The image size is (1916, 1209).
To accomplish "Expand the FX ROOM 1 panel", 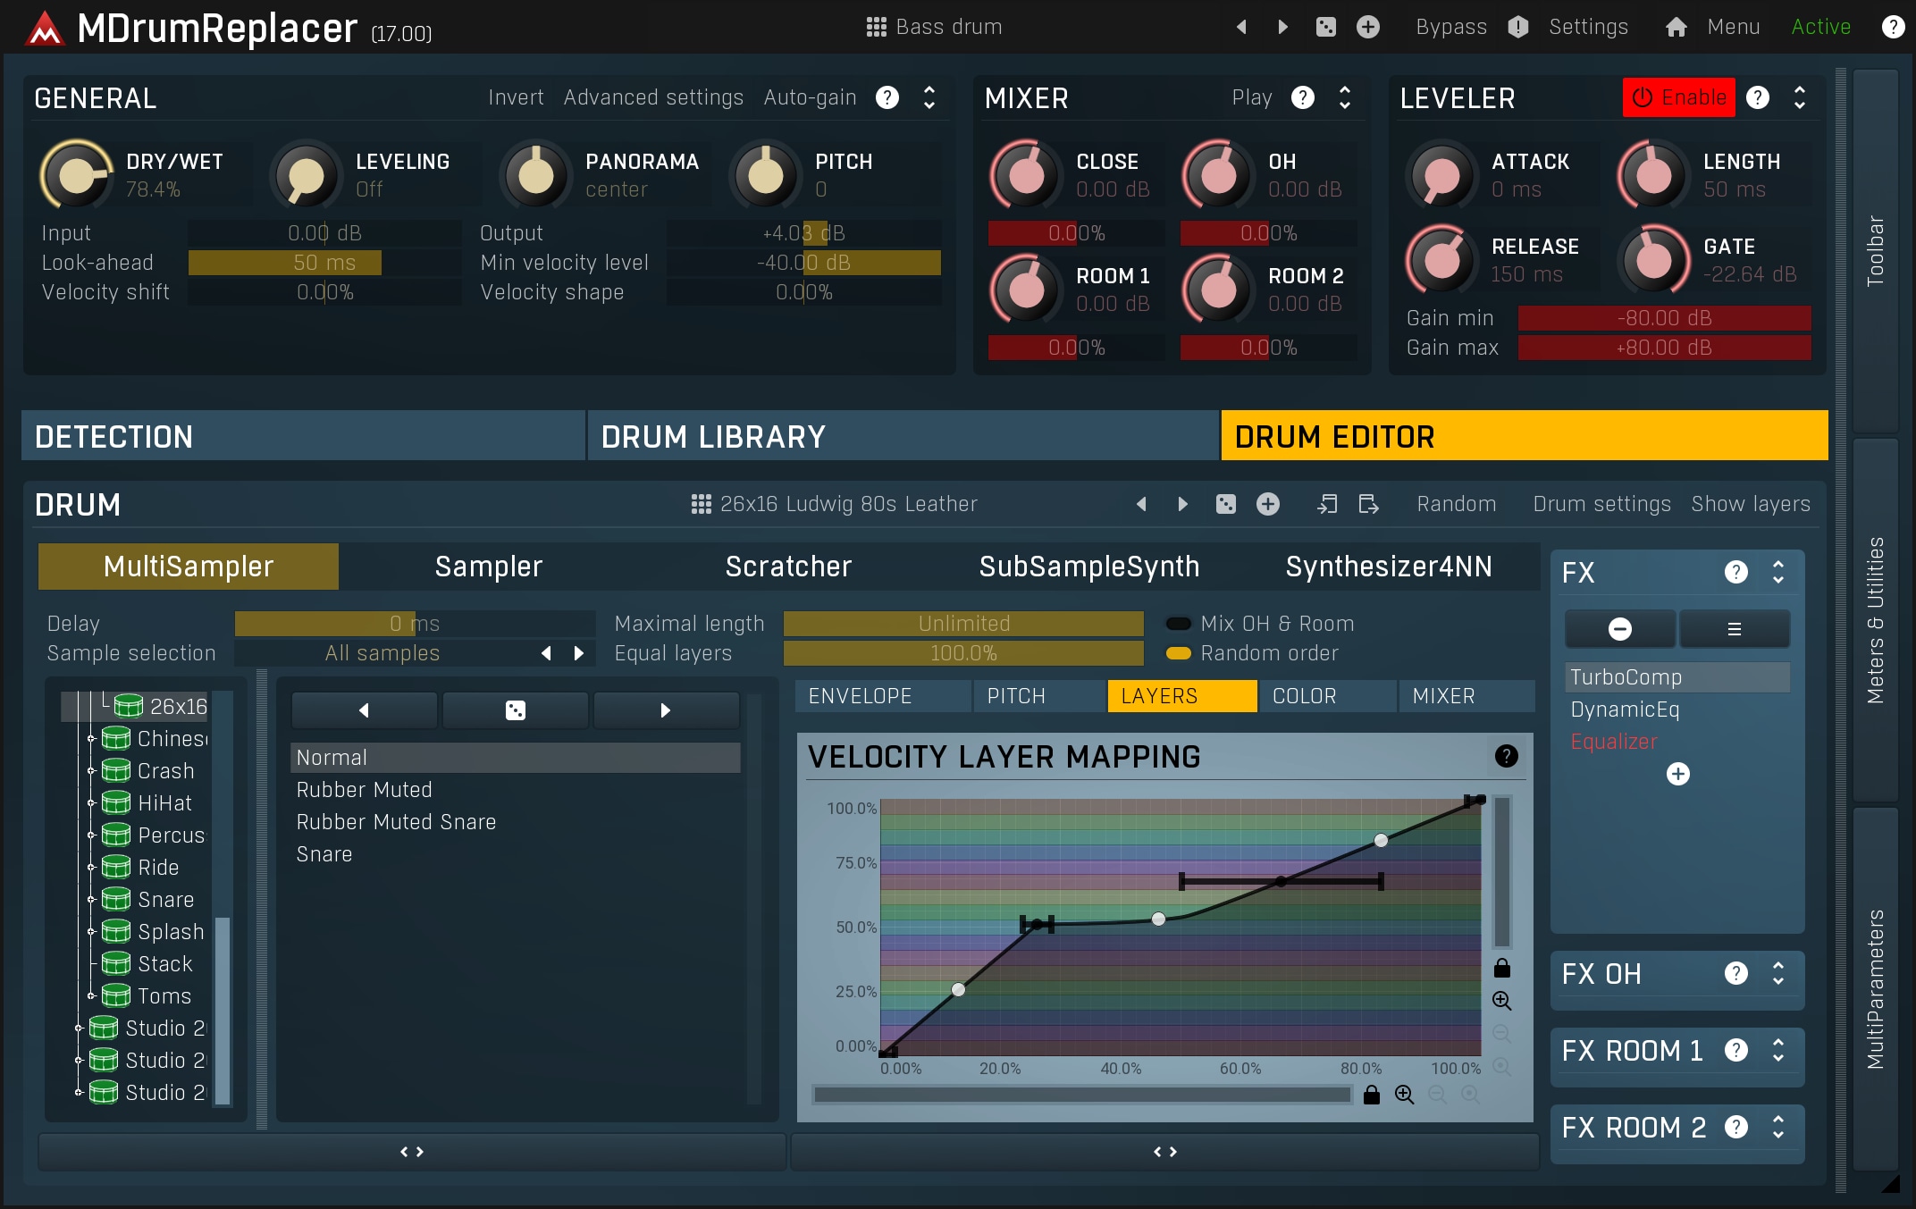I will (1777, 1051).
